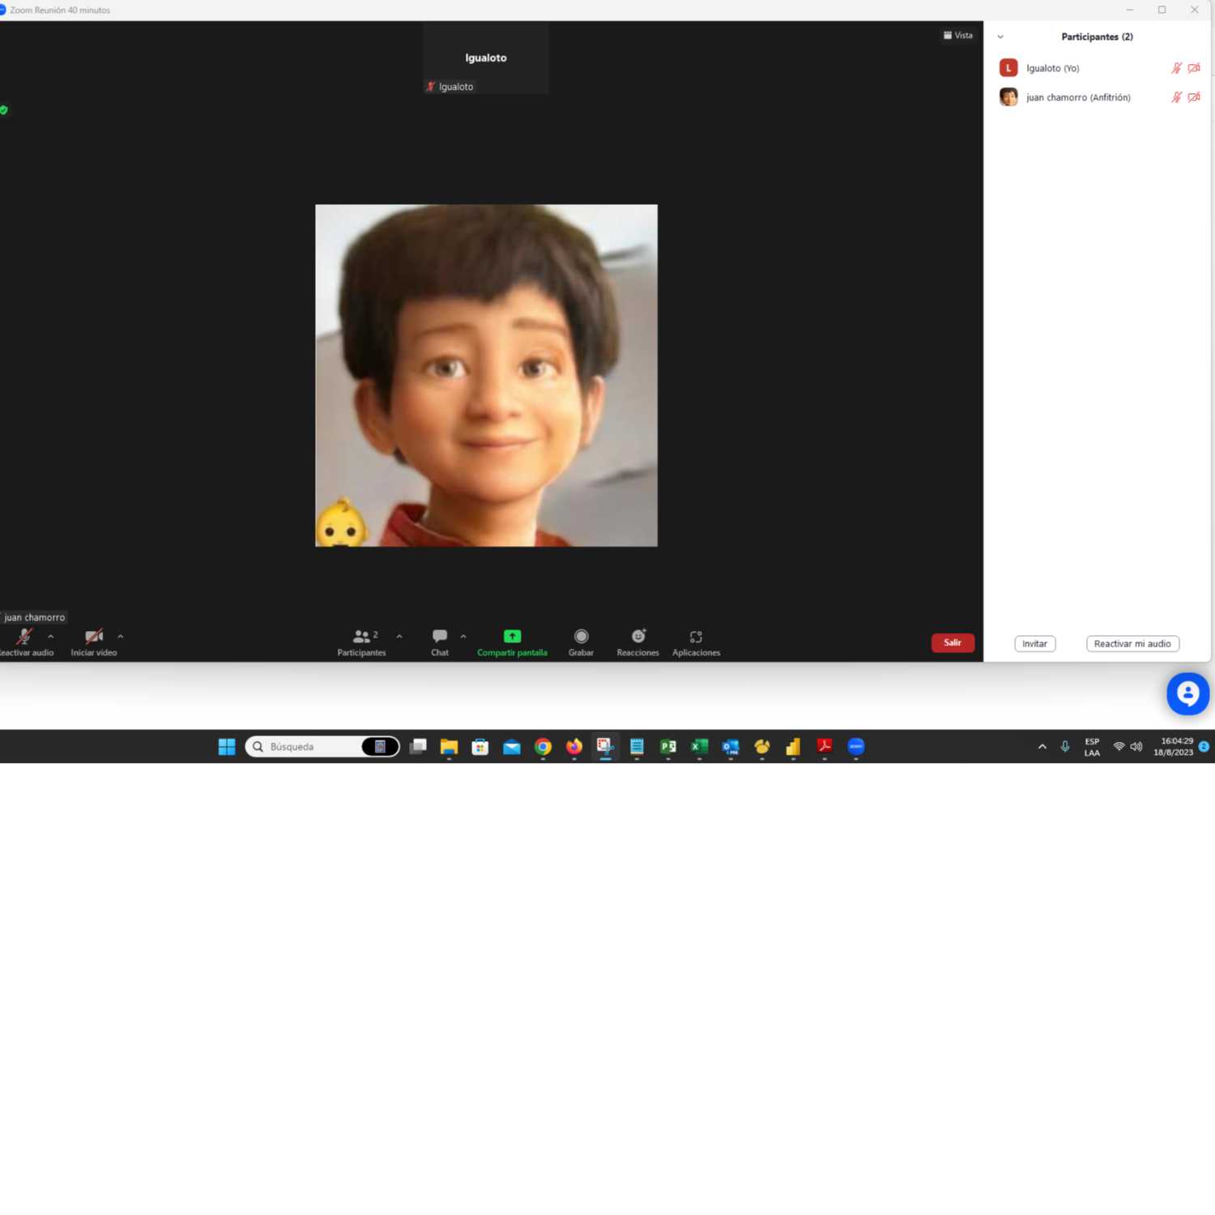This screenshot has height=1215, width=1215.
Task: Open the Wi-Fi network tray icon
Action: (x=1119, y=747)
